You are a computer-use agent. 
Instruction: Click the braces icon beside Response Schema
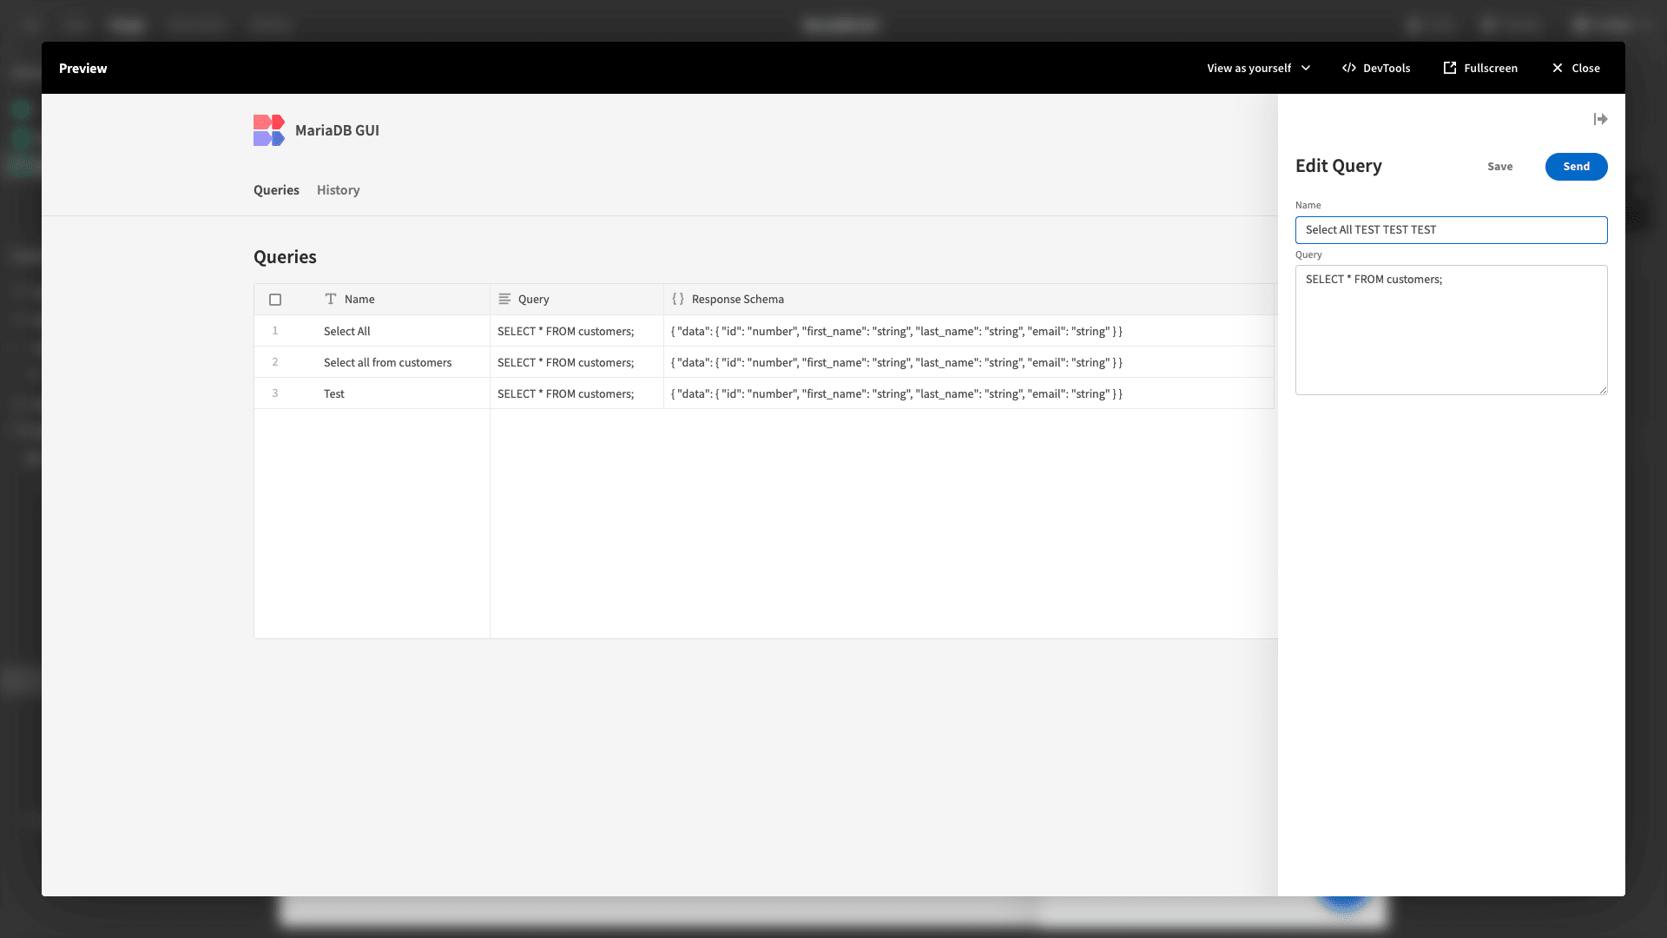coord(678,299)
